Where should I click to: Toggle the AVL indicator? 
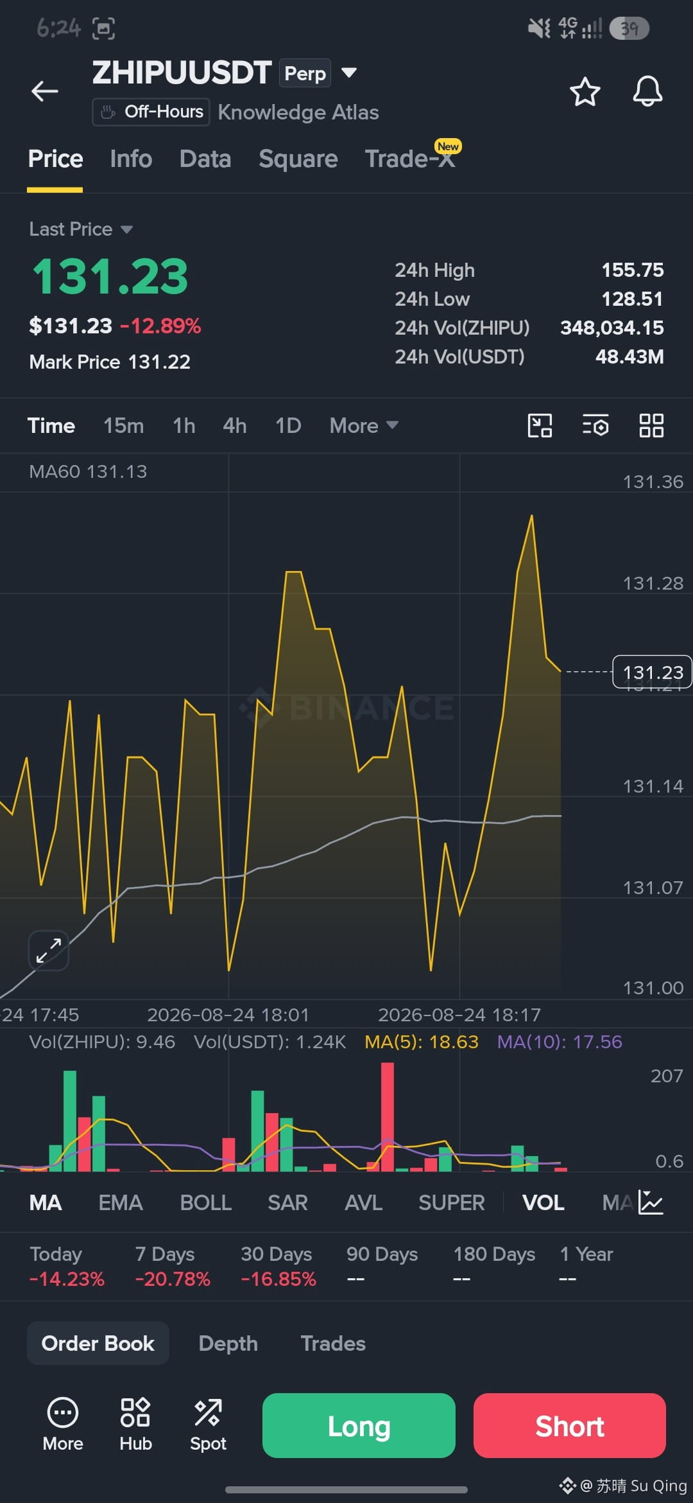coord(363,1202)
